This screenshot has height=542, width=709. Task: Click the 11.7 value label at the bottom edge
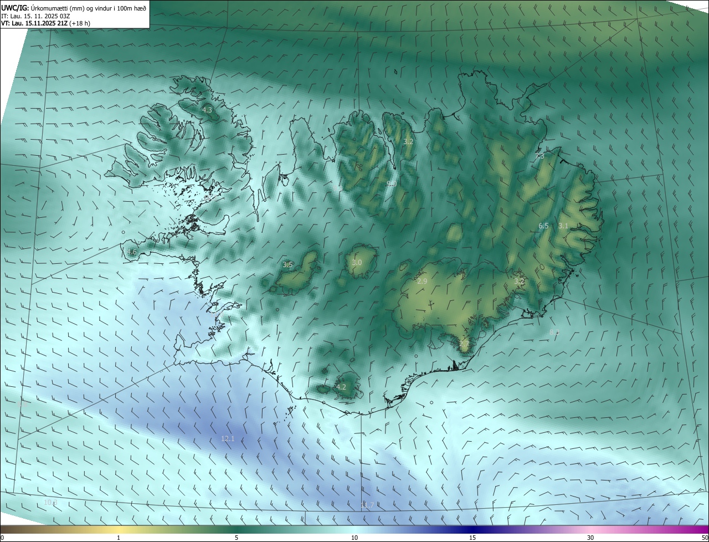(x=367, y=505)
